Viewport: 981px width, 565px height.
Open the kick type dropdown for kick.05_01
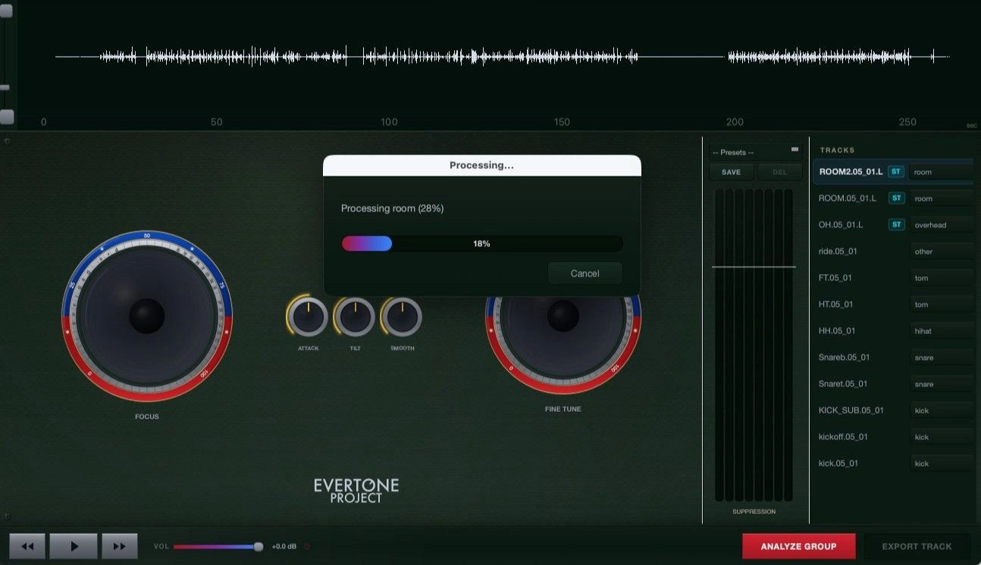tap(942, 464)
